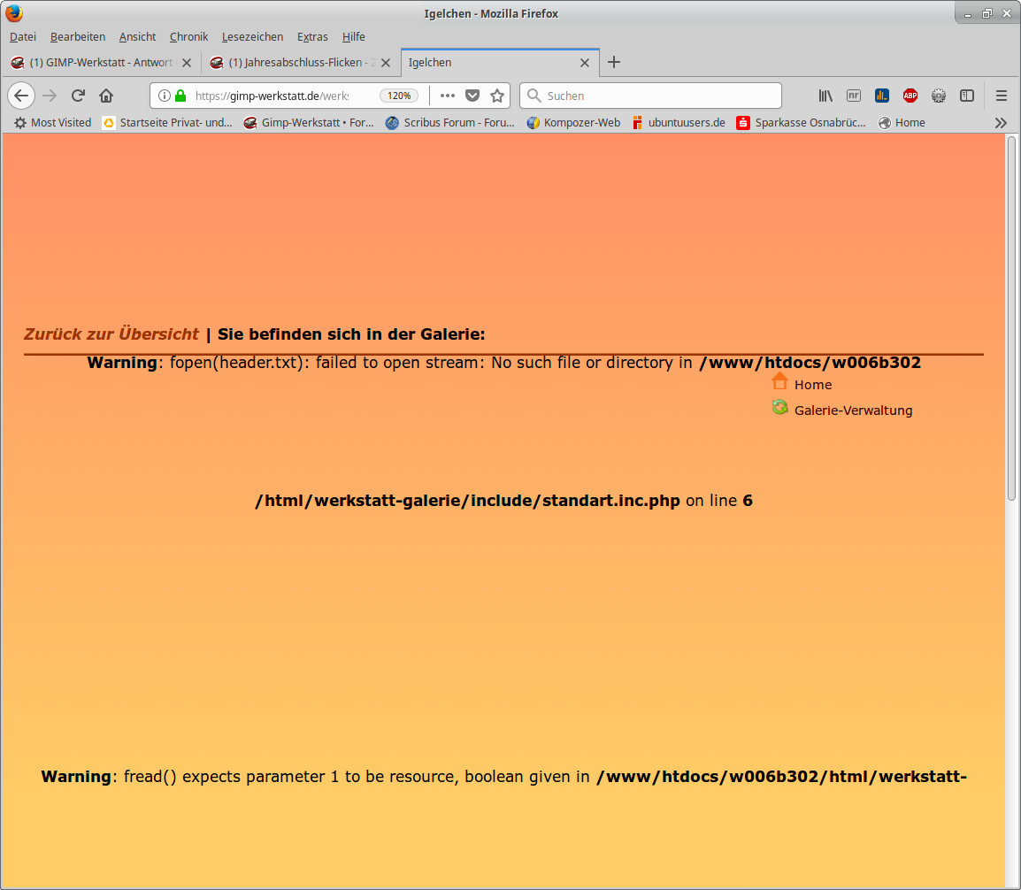Open the blue chart extension icon

(882, 96)
